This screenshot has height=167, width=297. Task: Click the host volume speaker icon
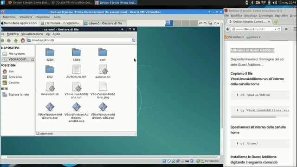point(275,3)
